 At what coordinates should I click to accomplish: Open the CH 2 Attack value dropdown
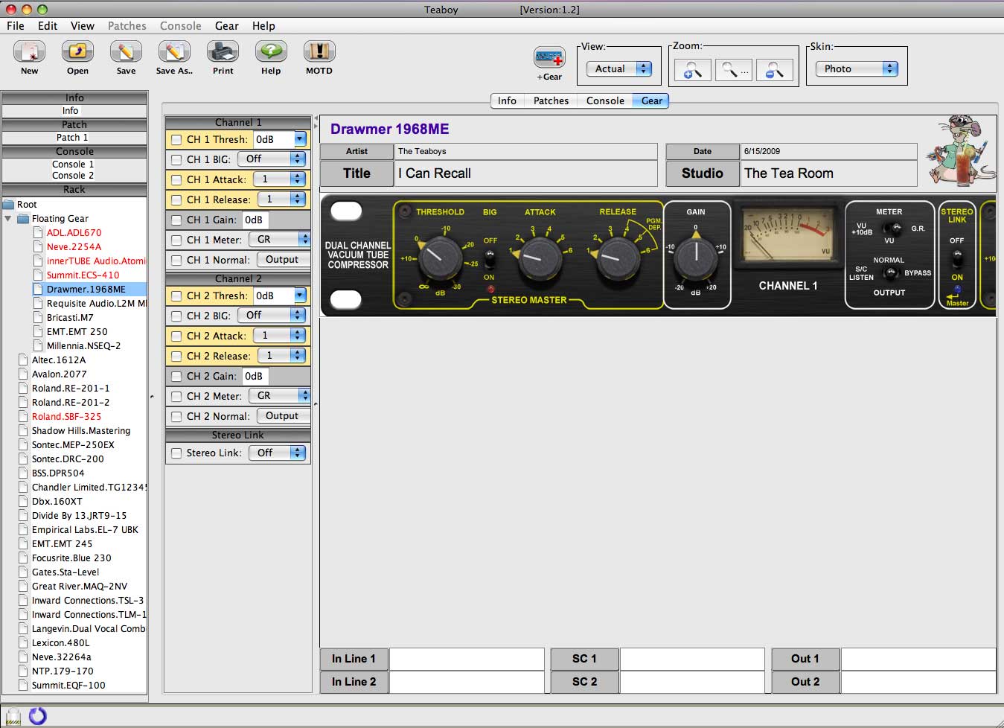280,336
